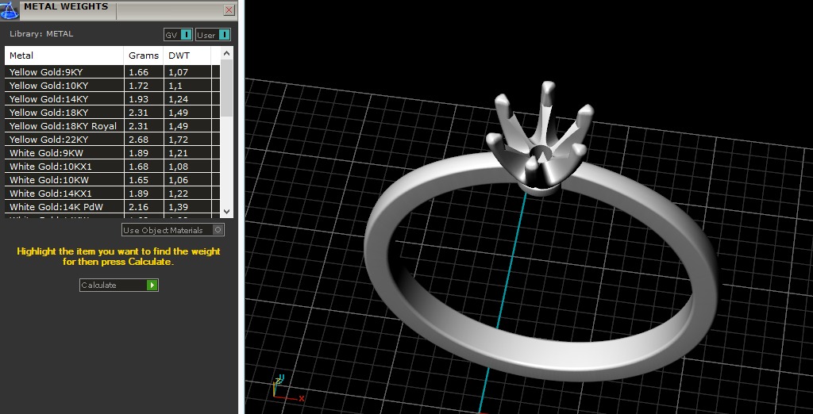Image resolution: width=813 pixels, height=414 pixels.
Task: Click the 1.93 grams value cell
Action: pos(144,99)
